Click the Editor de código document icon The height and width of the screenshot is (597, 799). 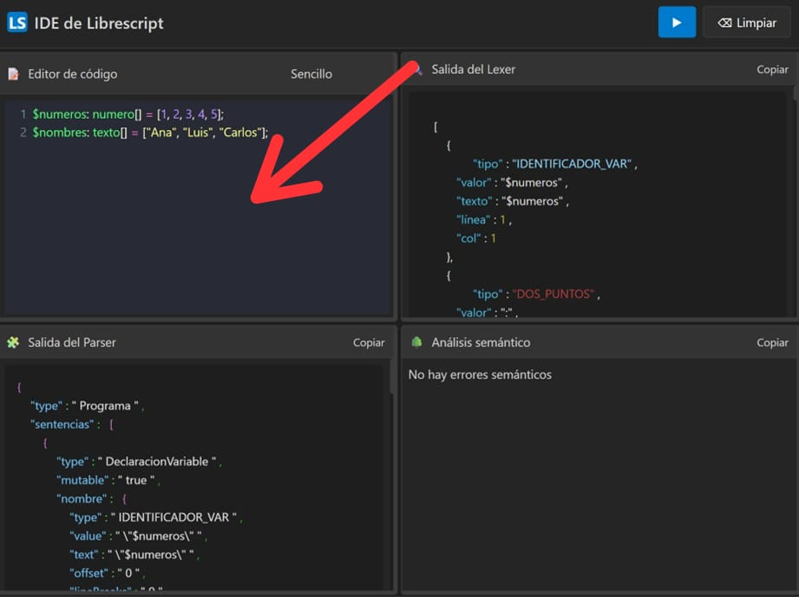click(14, 75)
